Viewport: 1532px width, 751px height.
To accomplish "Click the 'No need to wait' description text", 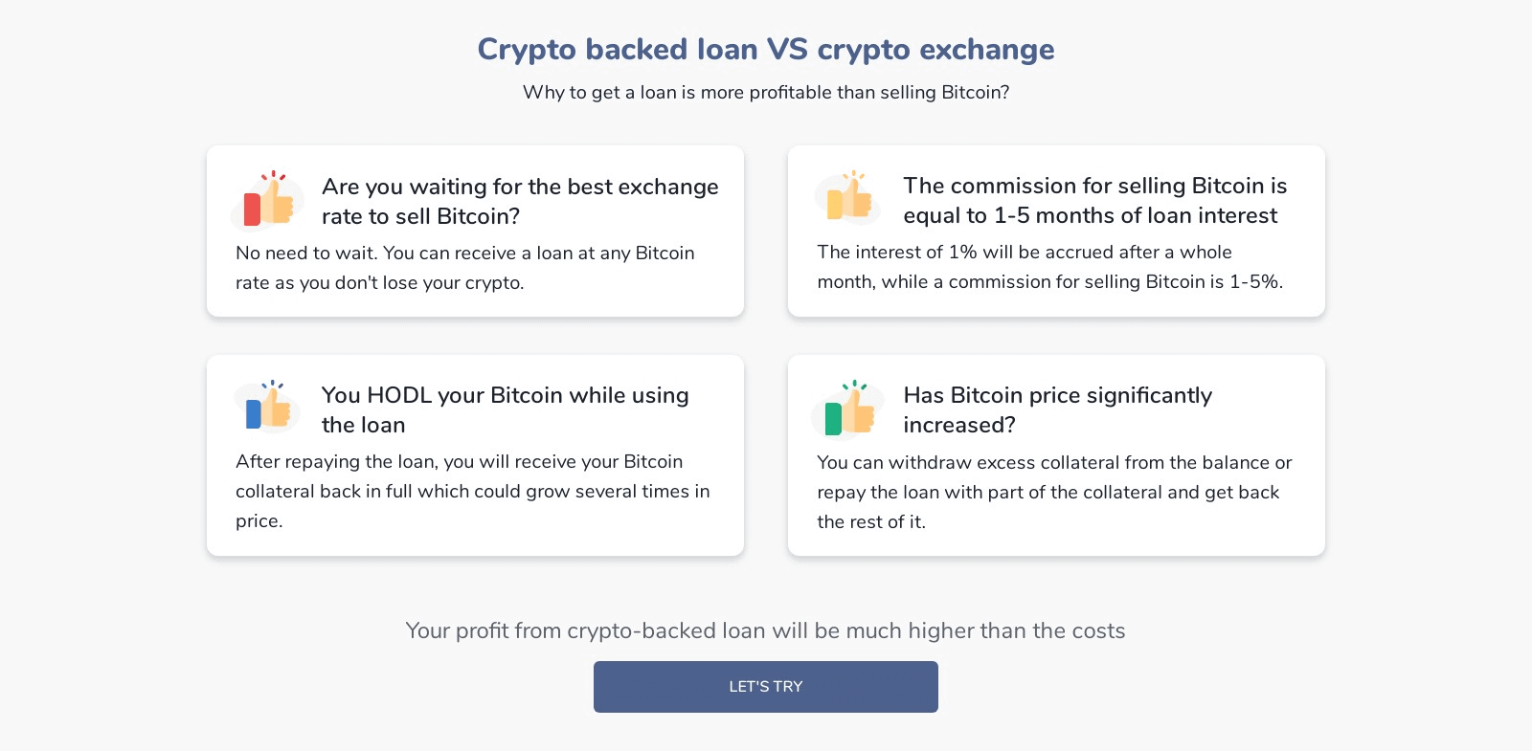I will 465,268.
